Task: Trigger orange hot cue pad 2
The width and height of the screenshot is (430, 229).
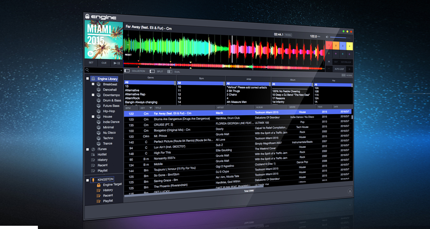Action: tap(335, 46)
